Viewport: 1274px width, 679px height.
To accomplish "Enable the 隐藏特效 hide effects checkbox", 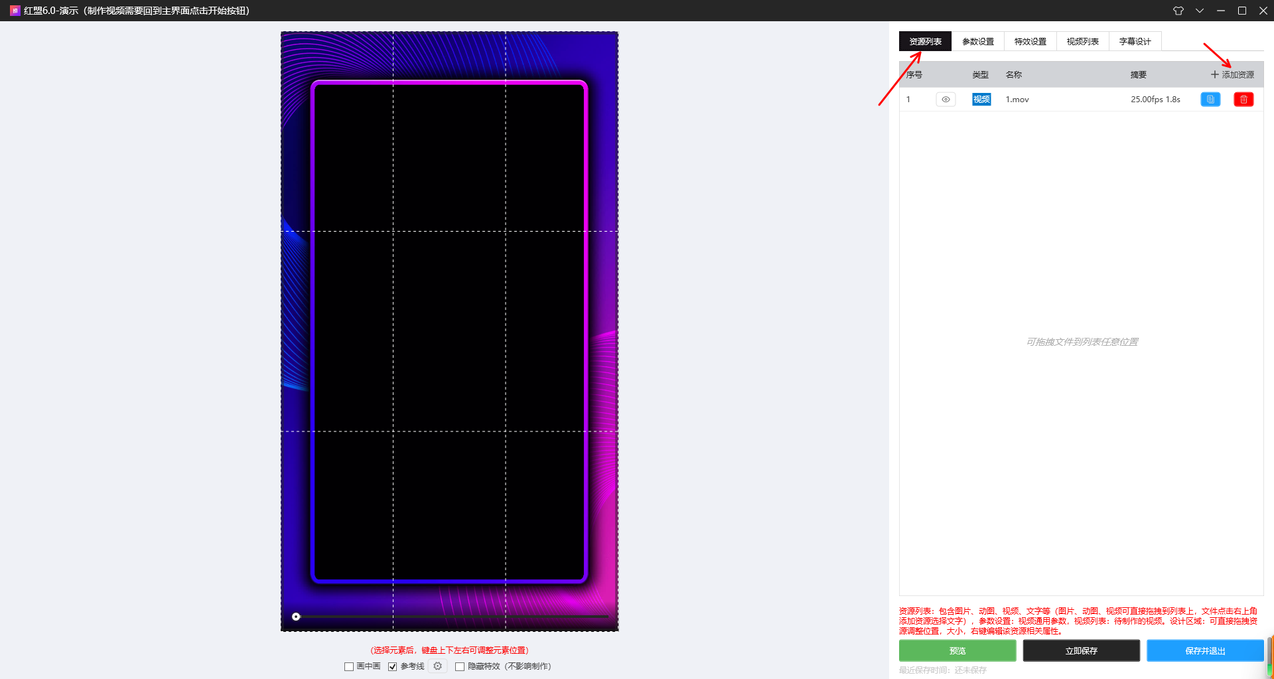I will pos(460,666).
